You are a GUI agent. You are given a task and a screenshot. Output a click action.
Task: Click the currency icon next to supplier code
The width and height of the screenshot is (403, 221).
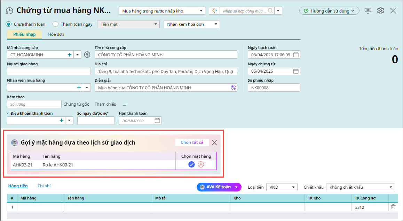(x=87, y=55)
